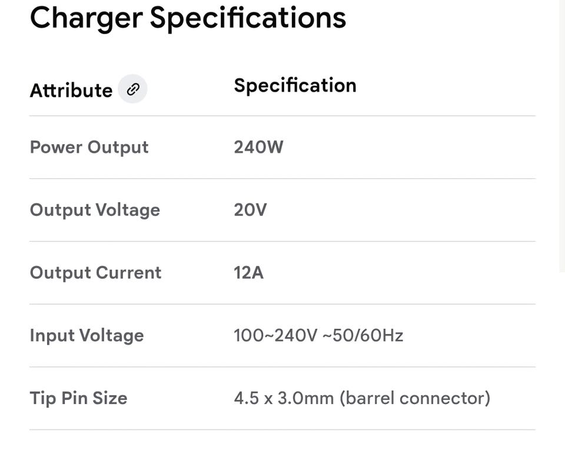Select the Power Output row label
Viewport: 565px width, 460px height.
[x=89, y=147]
